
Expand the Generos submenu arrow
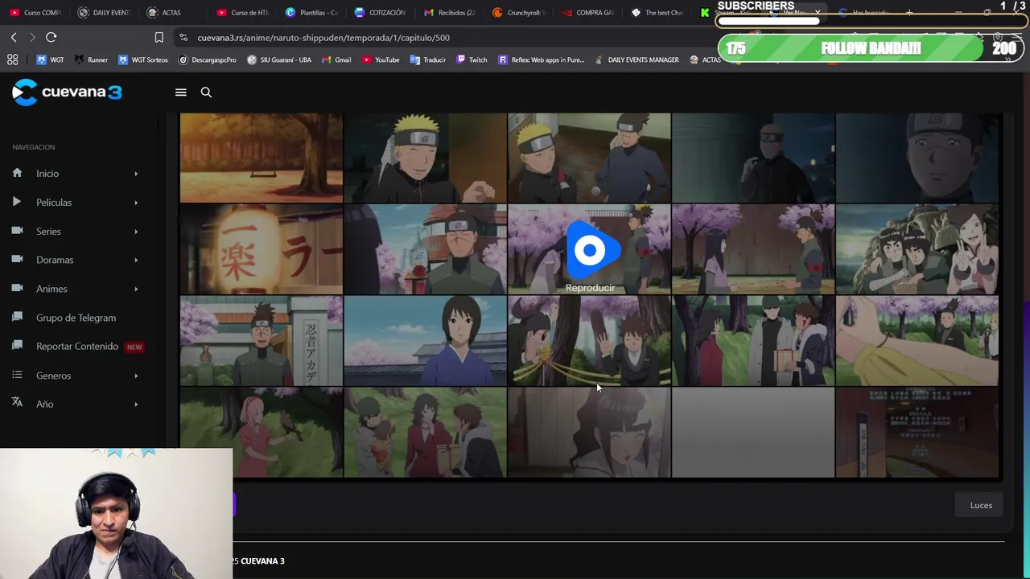(x=136, y=376)
